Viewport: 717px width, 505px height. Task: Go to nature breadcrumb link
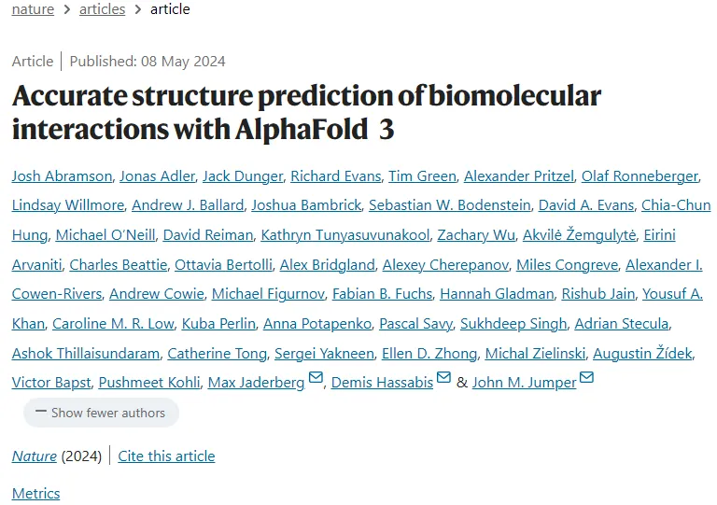click(x=33, y=9)
